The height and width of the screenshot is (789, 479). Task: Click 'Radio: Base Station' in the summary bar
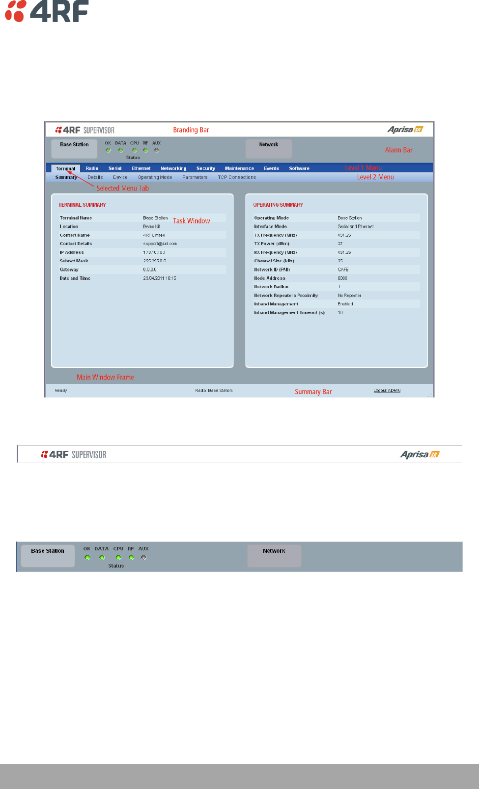(x=214, y=391)
